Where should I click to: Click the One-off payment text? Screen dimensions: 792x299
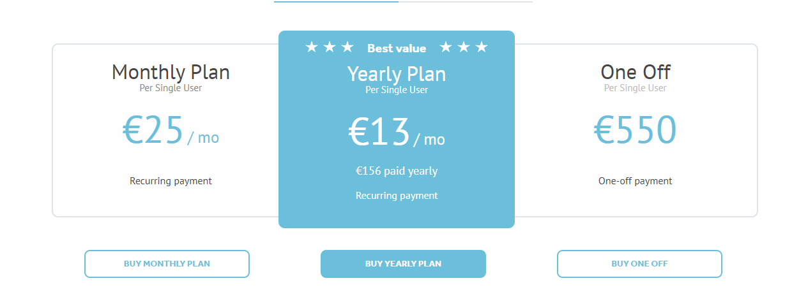[636, 181]
